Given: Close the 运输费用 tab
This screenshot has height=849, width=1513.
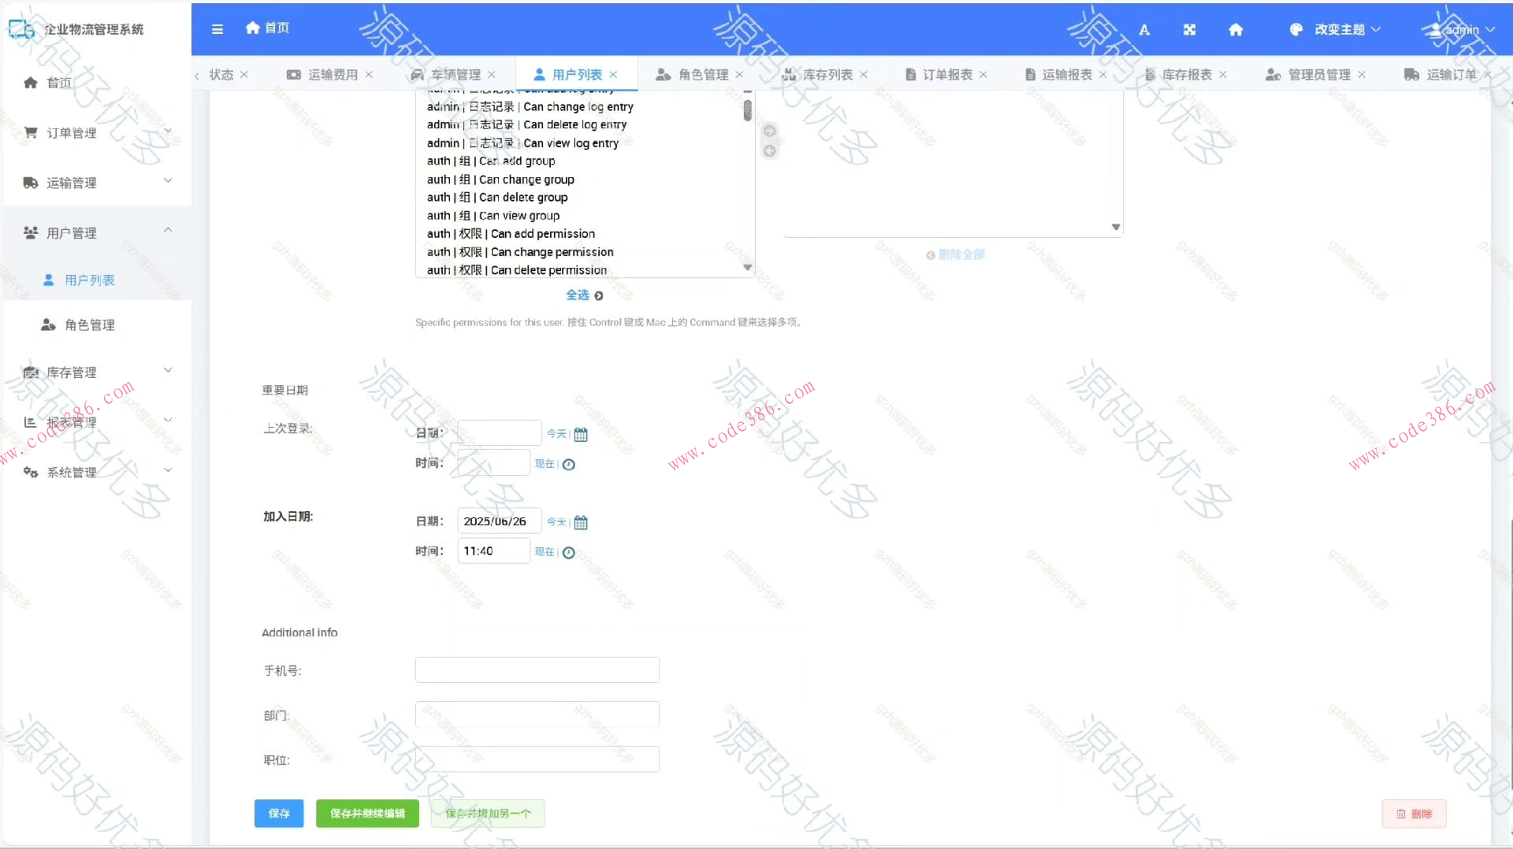Looking at the screenshot, I should (369, 75).
